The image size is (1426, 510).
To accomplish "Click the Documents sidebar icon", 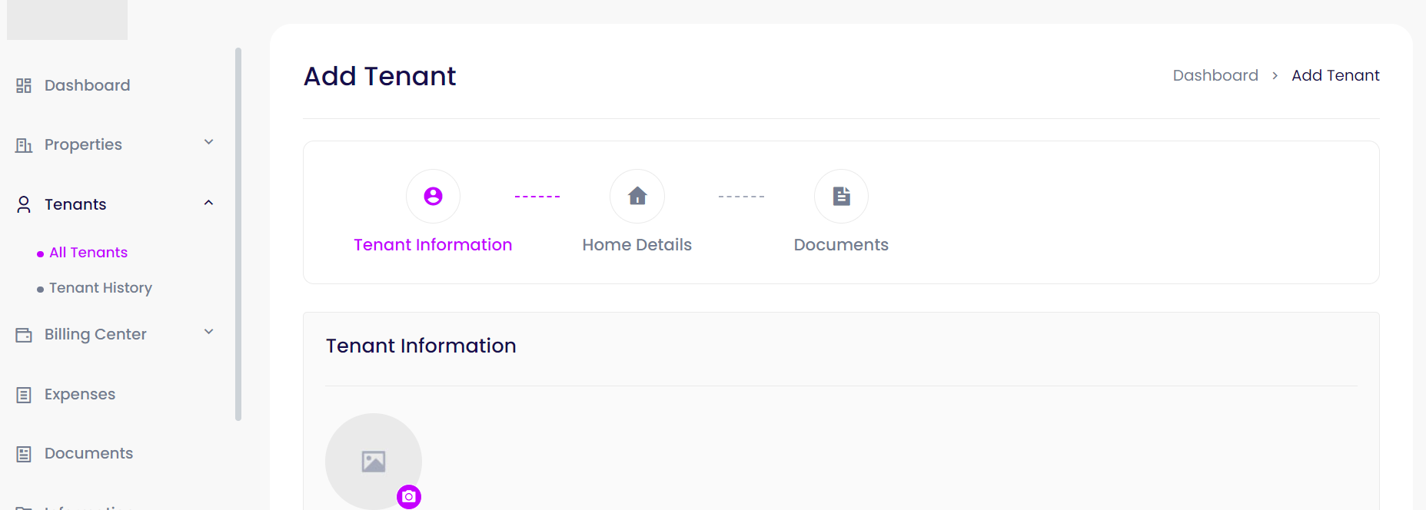I will [x=24, y=454].
